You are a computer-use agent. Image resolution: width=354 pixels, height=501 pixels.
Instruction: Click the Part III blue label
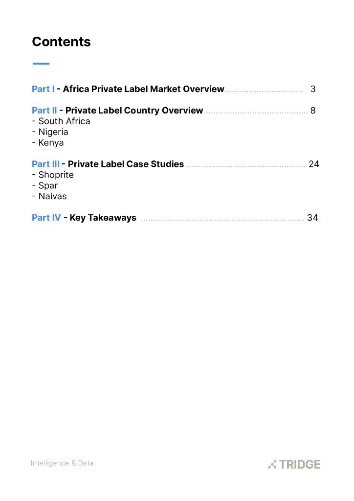pos(45,164)
